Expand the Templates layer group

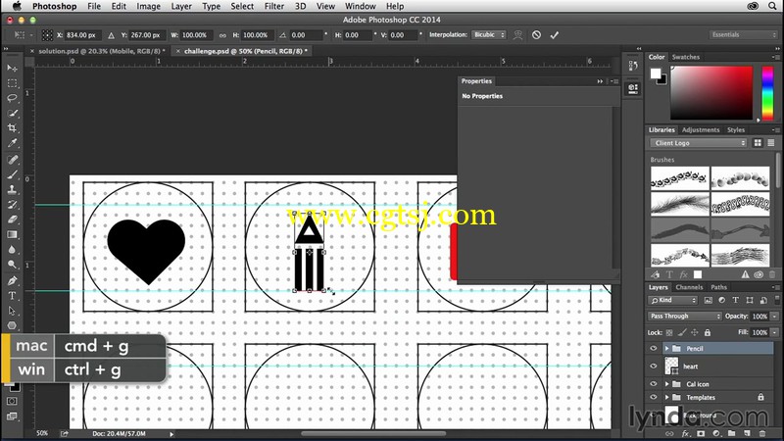coord(666,397)
